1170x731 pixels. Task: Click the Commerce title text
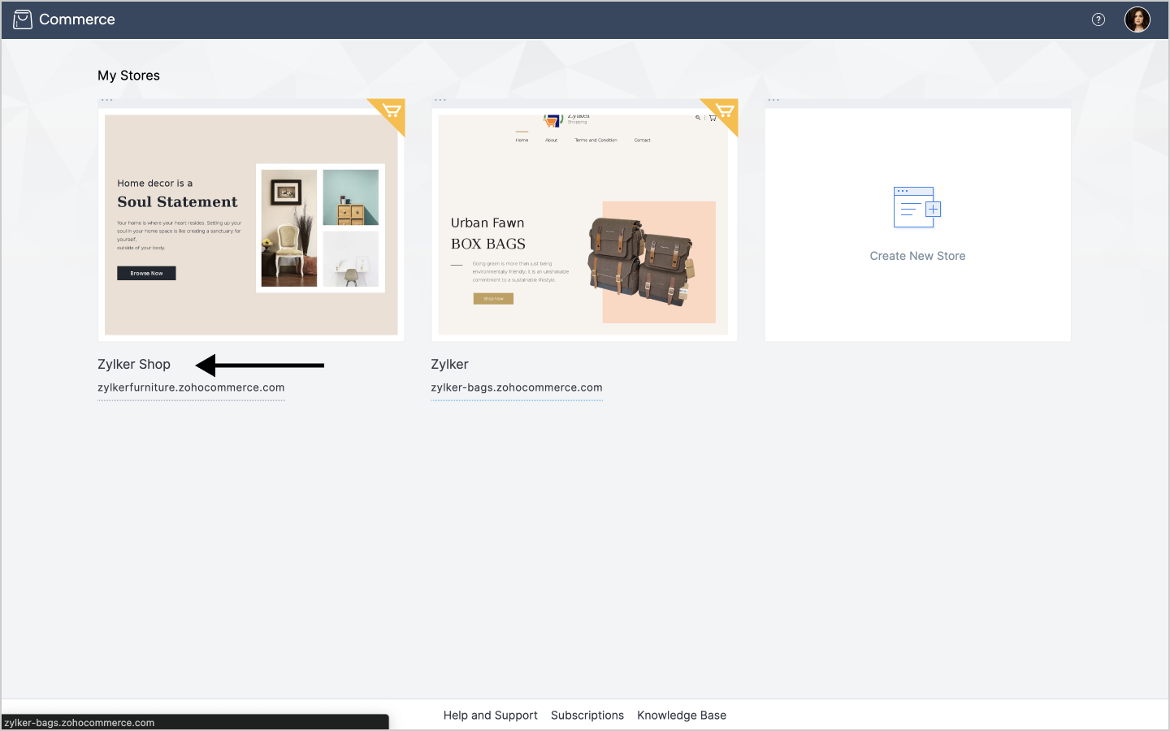(77, 19)
